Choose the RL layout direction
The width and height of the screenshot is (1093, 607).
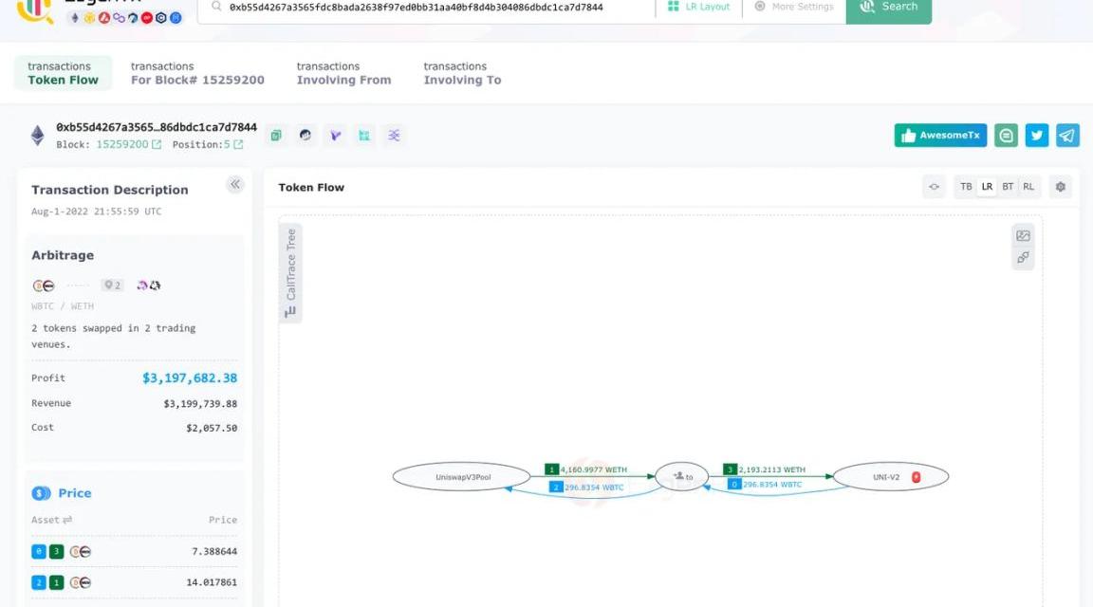(1028, 187)
